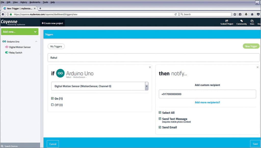Collapse the Arduino Uno device tree
The image size is (261, 148).
pos(36,42)
